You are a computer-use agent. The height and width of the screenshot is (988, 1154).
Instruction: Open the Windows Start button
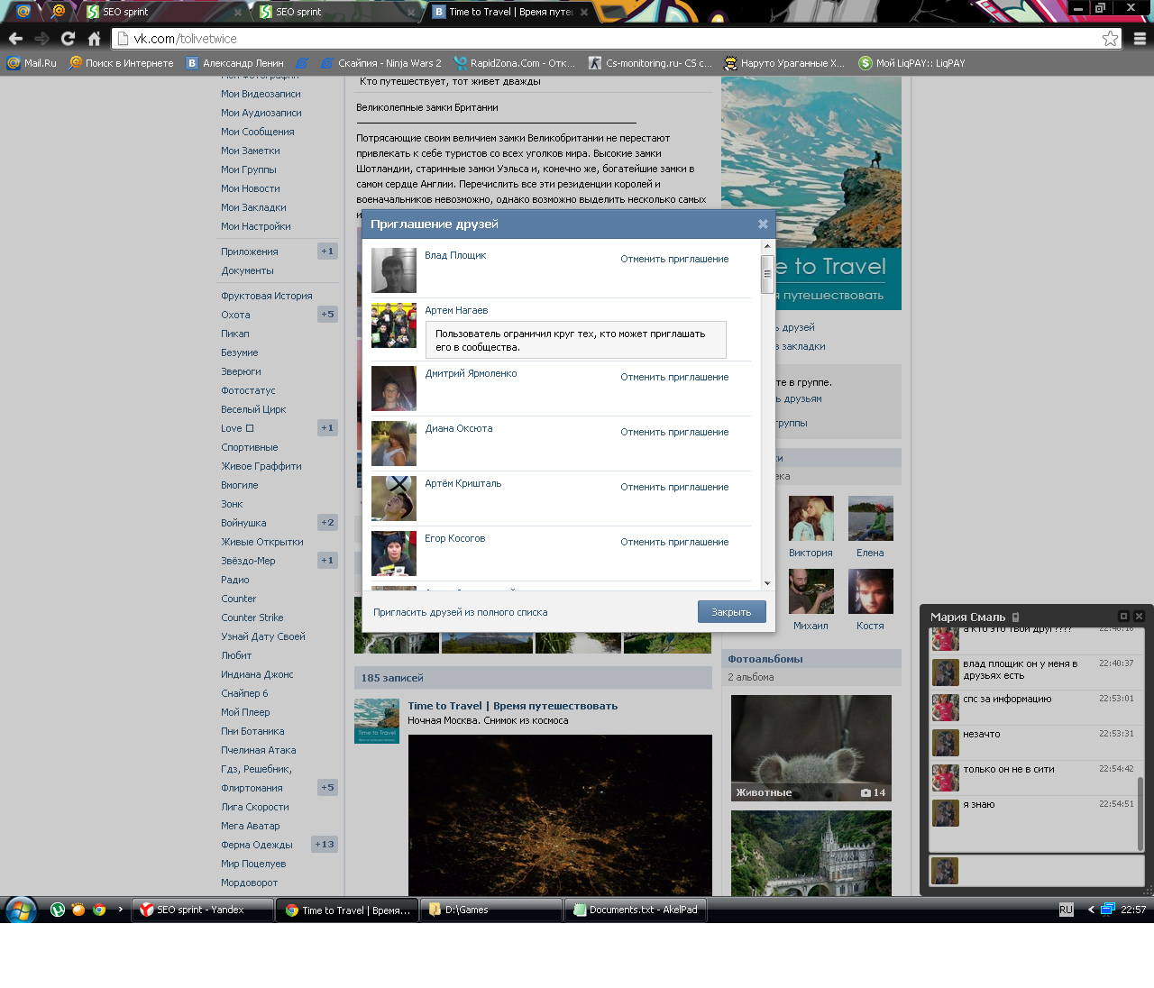(20, 910)
